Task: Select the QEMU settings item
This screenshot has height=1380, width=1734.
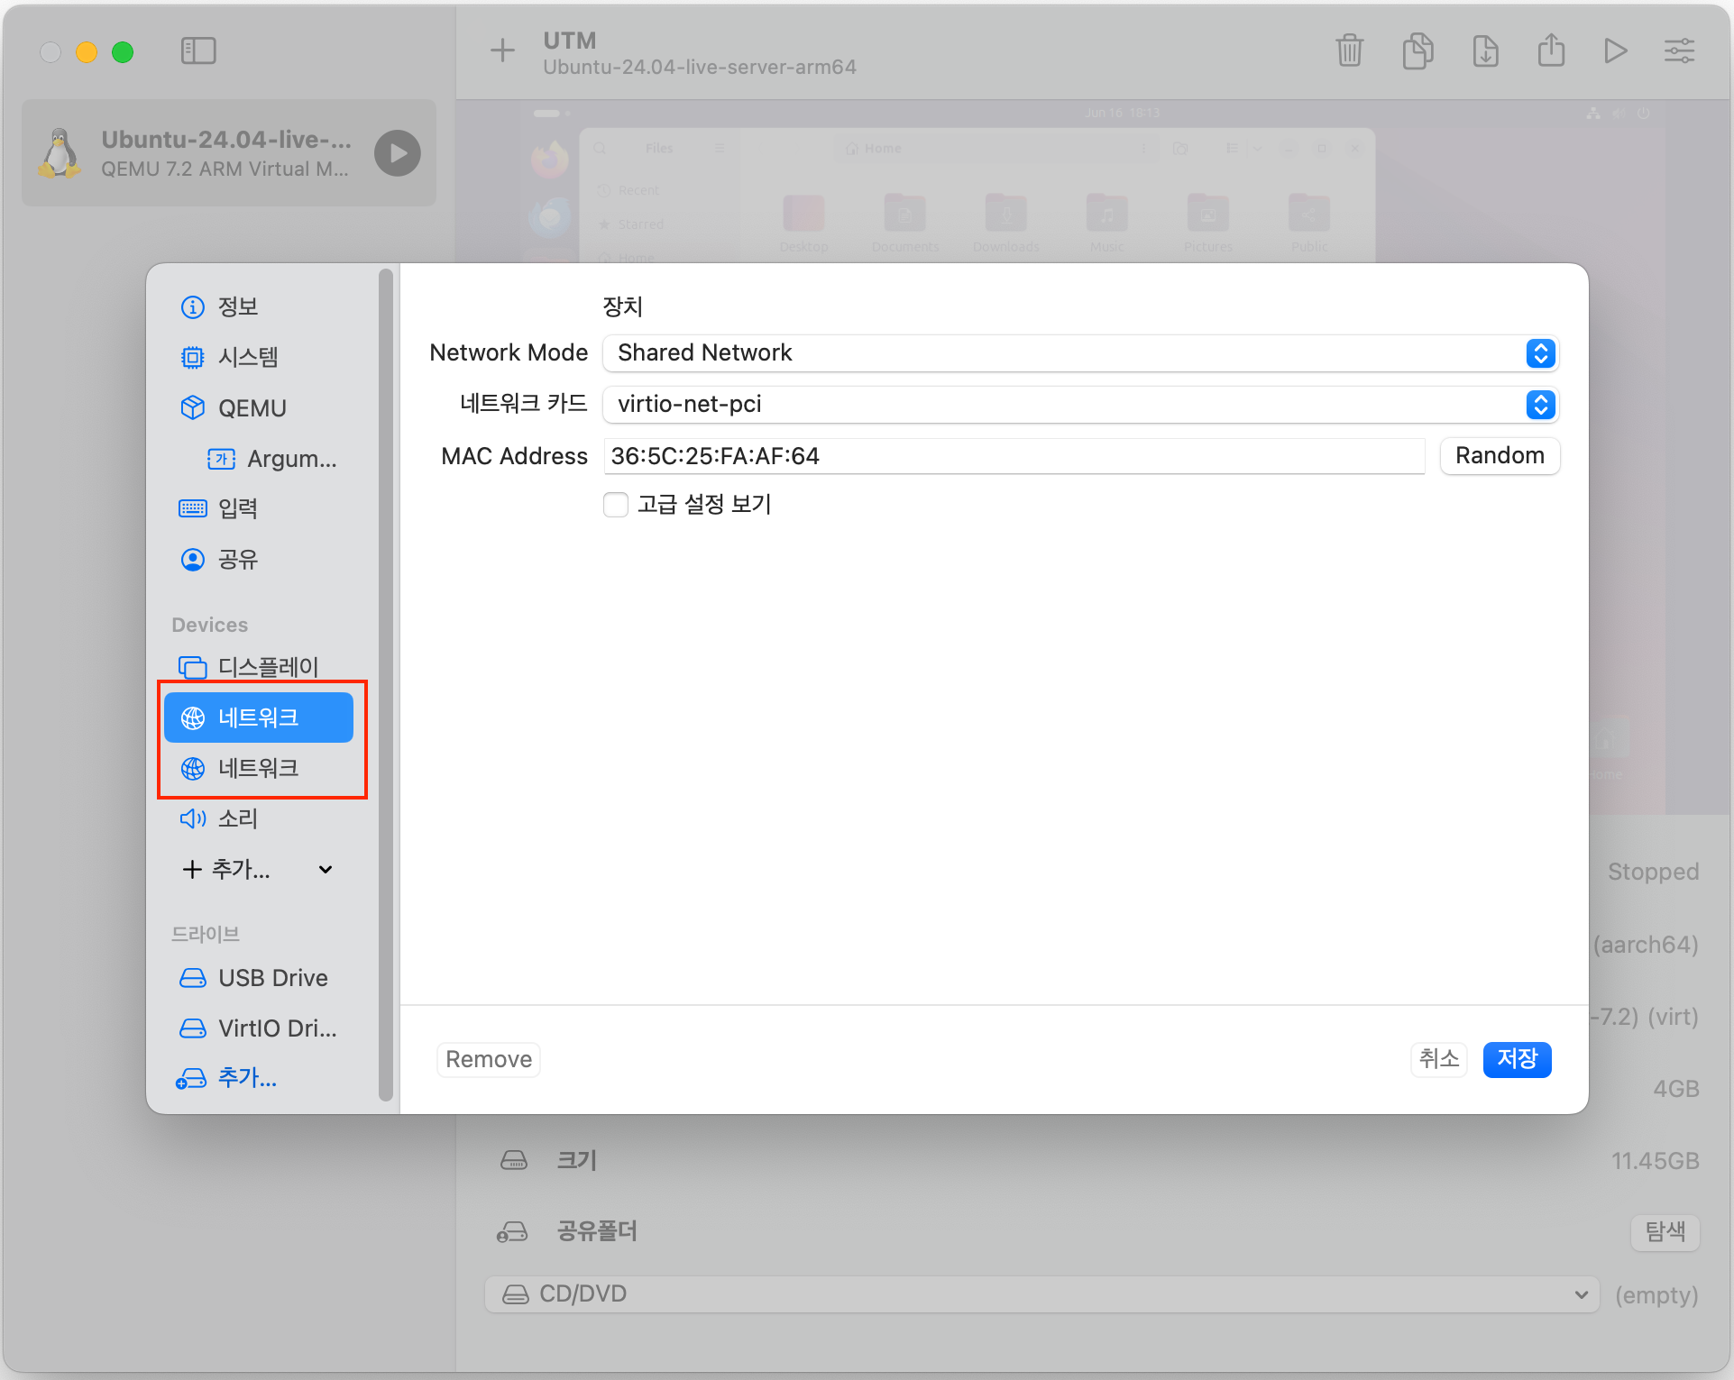Action: 252,408
